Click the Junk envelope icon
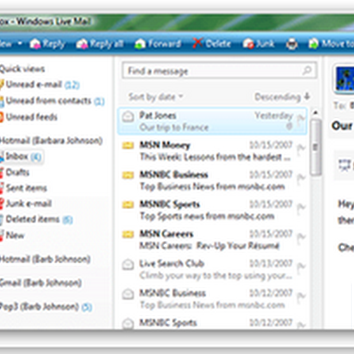Viewport: 354px width, 354px height. [248, 43]
